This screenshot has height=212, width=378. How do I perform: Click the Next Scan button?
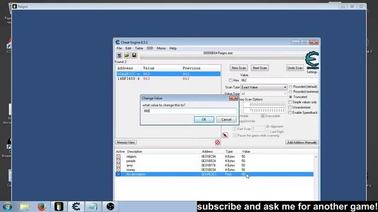pyautogui.click(x=260, y=68)
